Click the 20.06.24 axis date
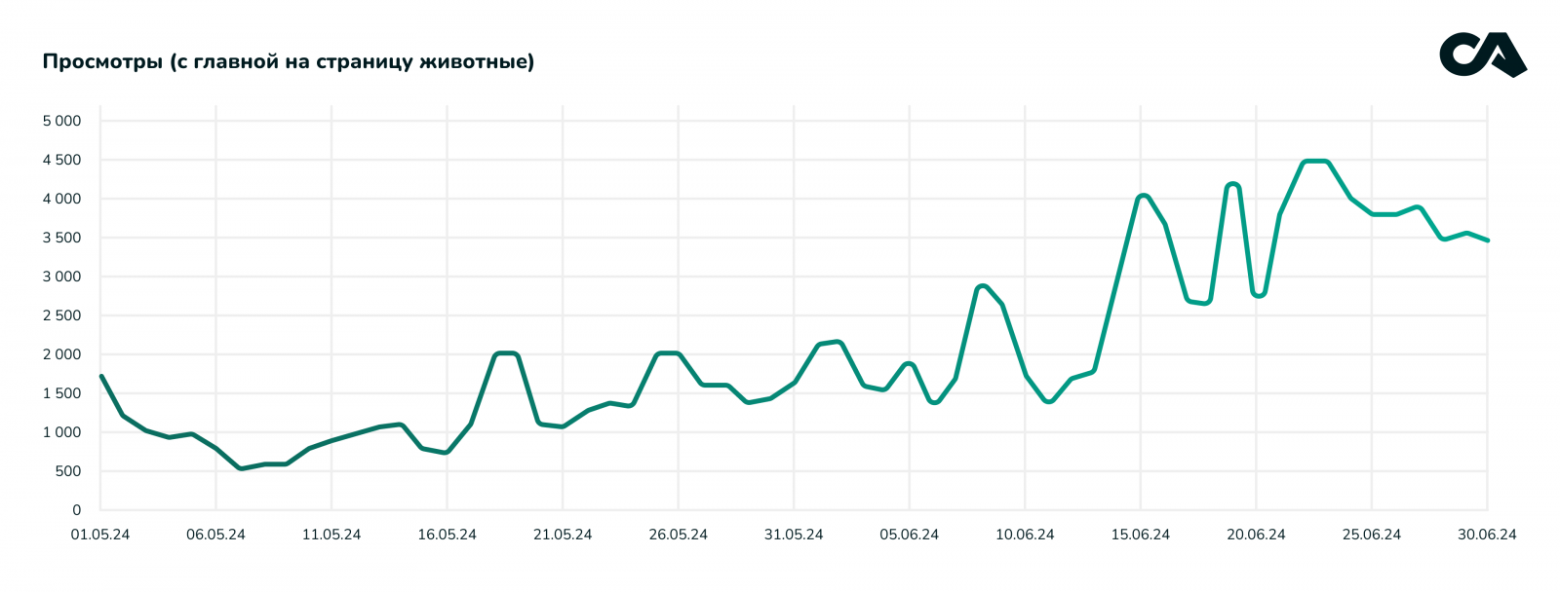The width and height of the screenshot is (1560, 592). 1256,535
